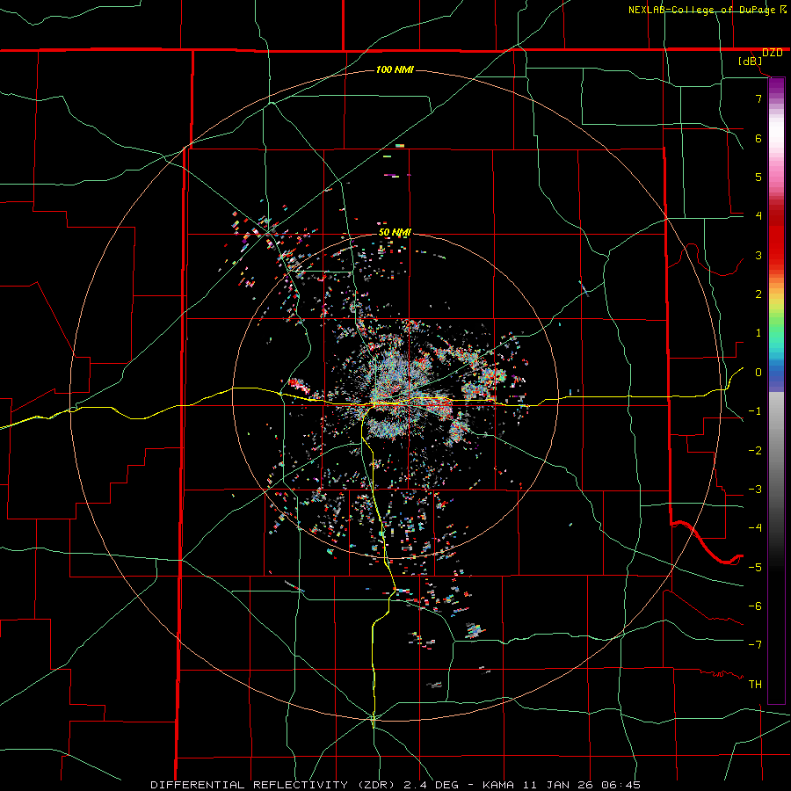This screenshot has height=791, width=791.
Task: Click the 0 value on color scale
Action: click(x=758, y=373)
